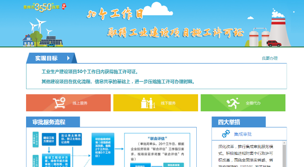Click the running person icon for 全程代办
Image resolution: width=304 pixels, height=167 pixels.
[x=233, y=103]
